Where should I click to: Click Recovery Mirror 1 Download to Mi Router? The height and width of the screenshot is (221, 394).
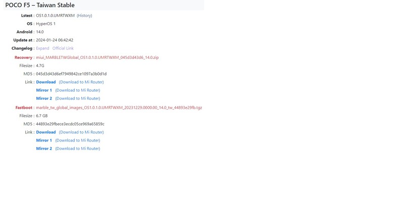78,90
